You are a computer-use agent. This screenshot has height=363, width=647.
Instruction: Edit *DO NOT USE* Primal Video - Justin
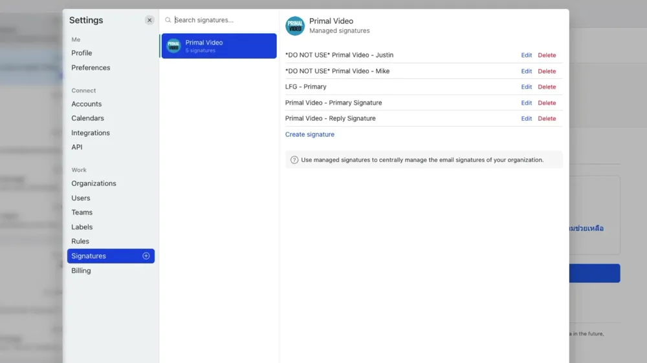point(527,56)
